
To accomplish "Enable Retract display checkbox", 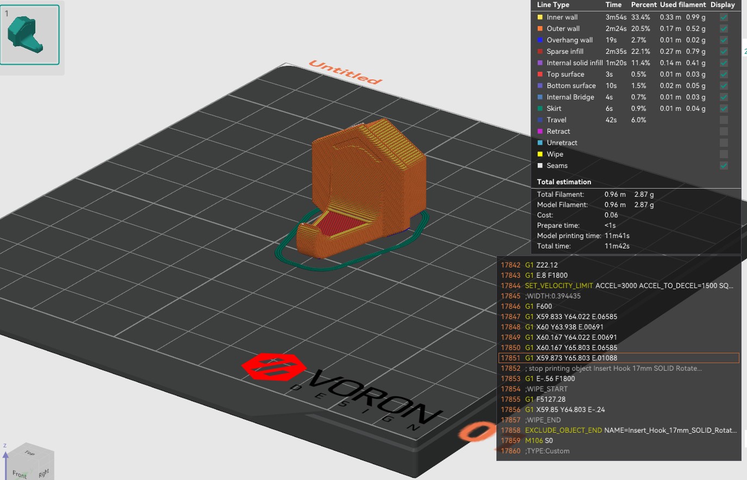I will point(724,132).
